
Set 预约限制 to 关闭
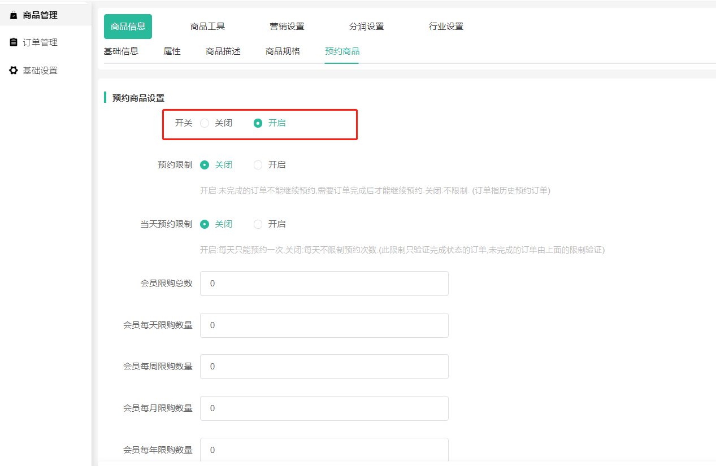coord(216,165)
